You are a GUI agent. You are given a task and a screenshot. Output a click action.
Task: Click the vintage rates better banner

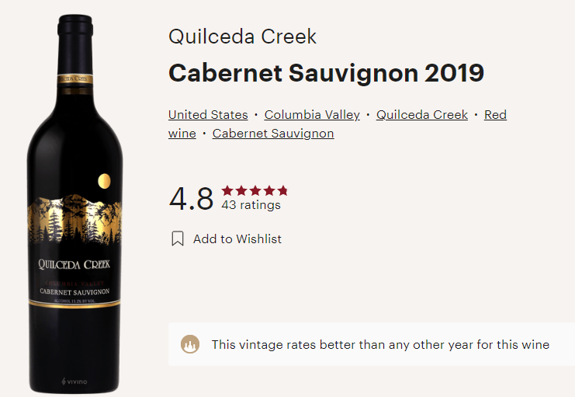coord(372,344)
